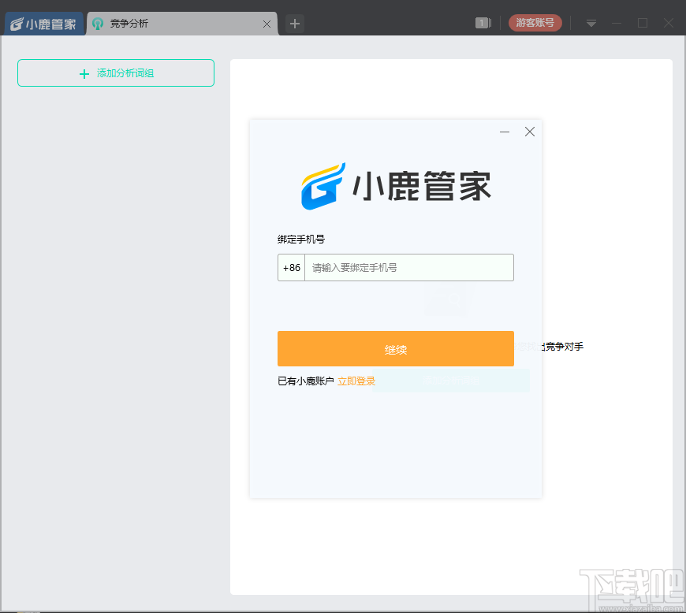686x613 pixels.
Task: Minimize the binding dialog
Action: (x=505, y=132)
